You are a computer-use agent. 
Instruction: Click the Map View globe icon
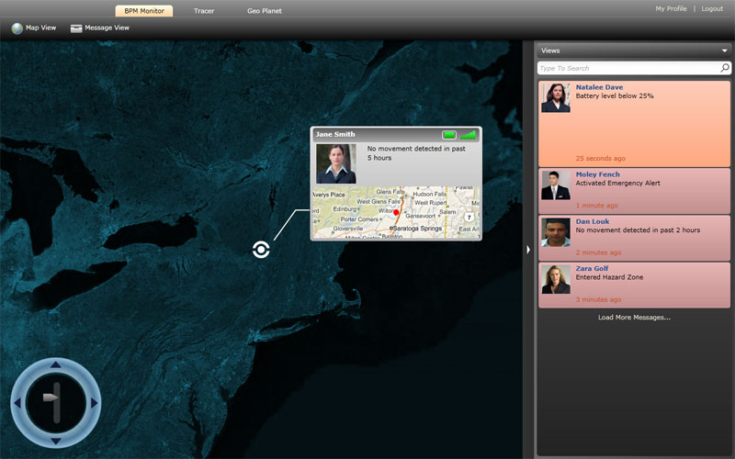pyautogui.click(x=17, y=28)
